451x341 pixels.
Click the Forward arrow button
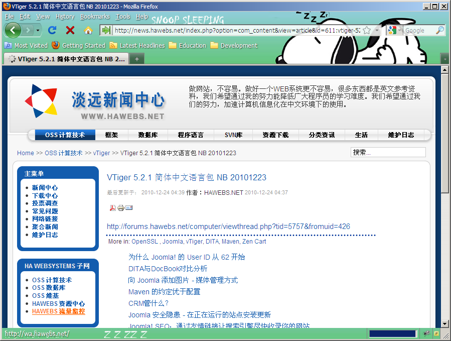click(x=28, y=30)
